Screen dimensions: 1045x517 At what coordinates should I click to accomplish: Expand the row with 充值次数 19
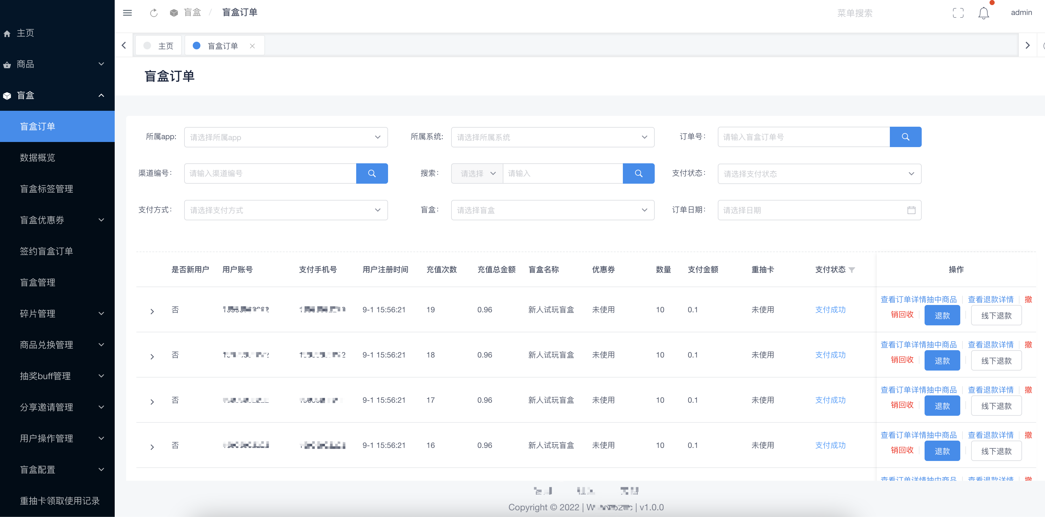[152, 311]
